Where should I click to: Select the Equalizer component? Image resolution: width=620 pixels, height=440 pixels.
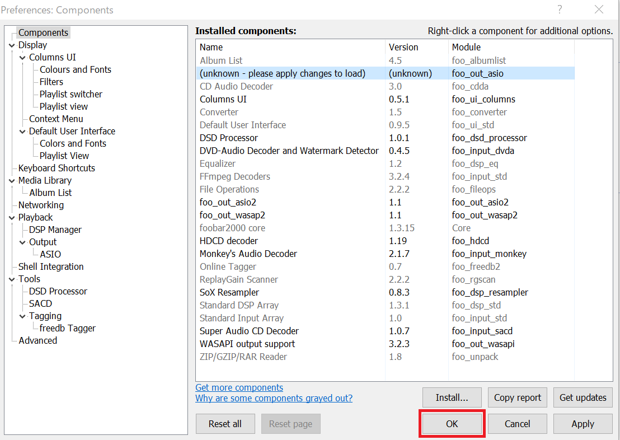[x=386, y=163]
